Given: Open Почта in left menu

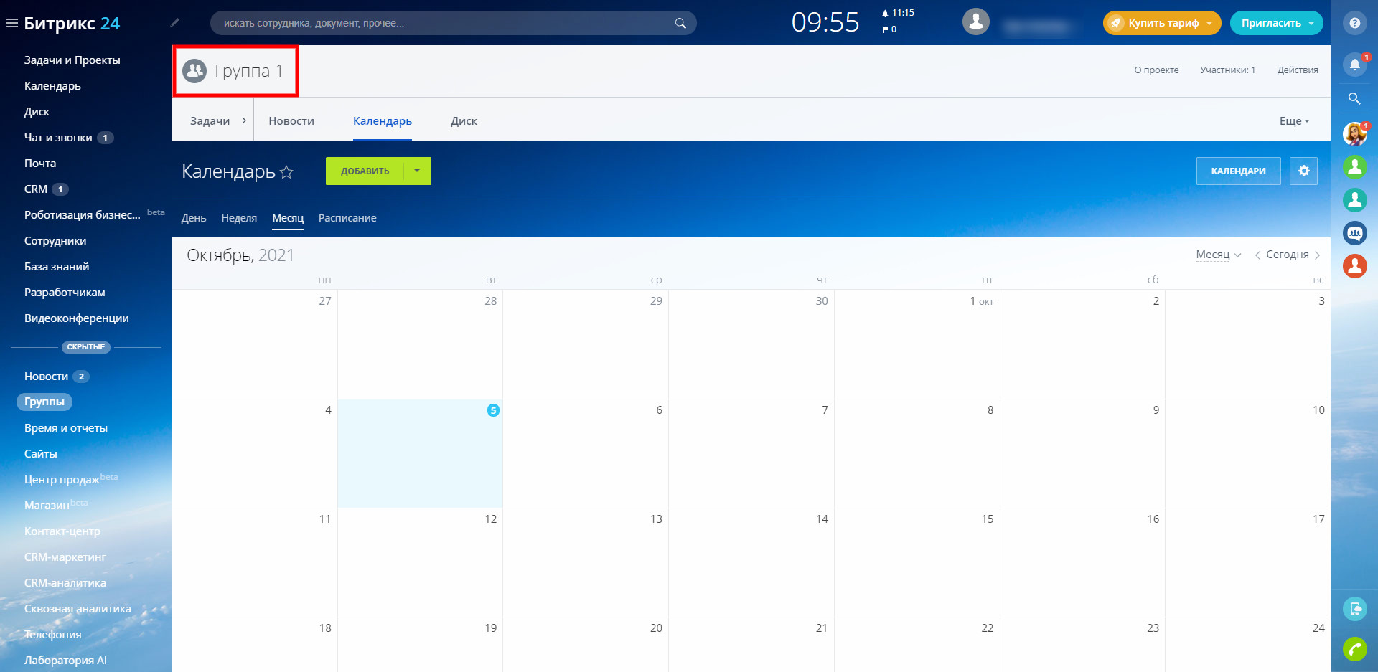Looking at the screenshot, I should 40,164.
